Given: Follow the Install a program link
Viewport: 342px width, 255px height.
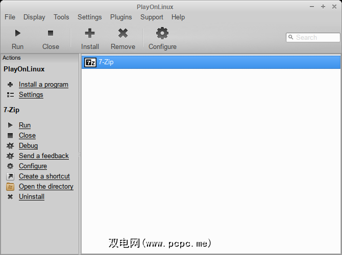Looking at the screenshot, I should (x=43, y=85).
